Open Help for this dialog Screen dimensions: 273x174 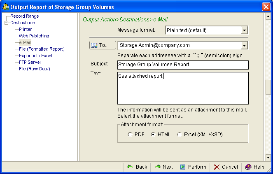[254, 167]
